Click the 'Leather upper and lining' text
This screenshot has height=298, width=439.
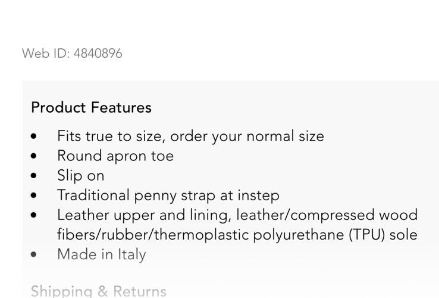[x=144, y=215]
